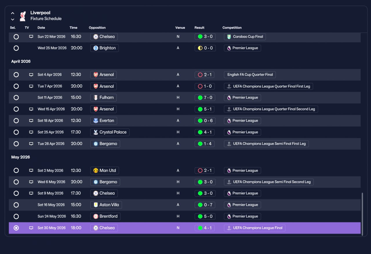Click the TV icon on the Sat 18 Apr Everton row

click(31, 121)
